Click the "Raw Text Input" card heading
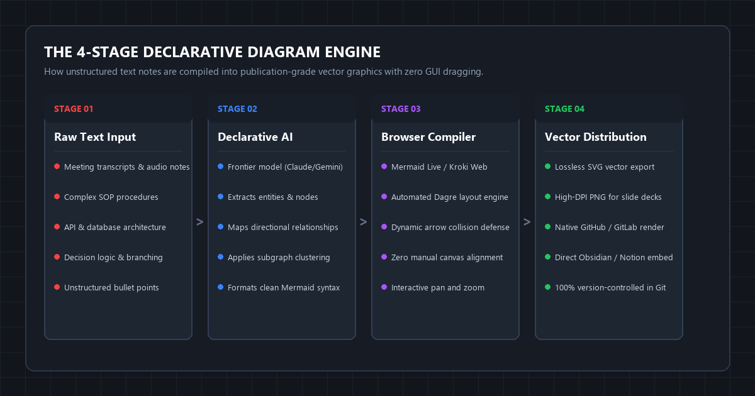 pyautogui.click(x=95, y=137)
